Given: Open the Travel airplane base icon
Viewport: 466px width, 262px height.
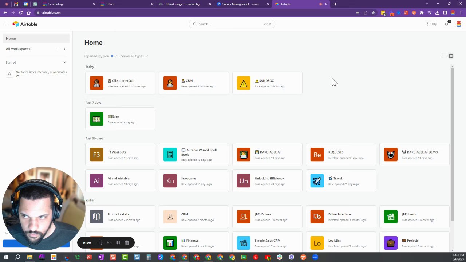Looking at the screenshot, I should point(317,181).
